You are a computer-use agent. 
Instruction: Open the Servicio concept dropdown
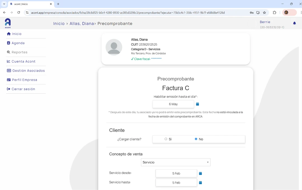tap(176, 162)
